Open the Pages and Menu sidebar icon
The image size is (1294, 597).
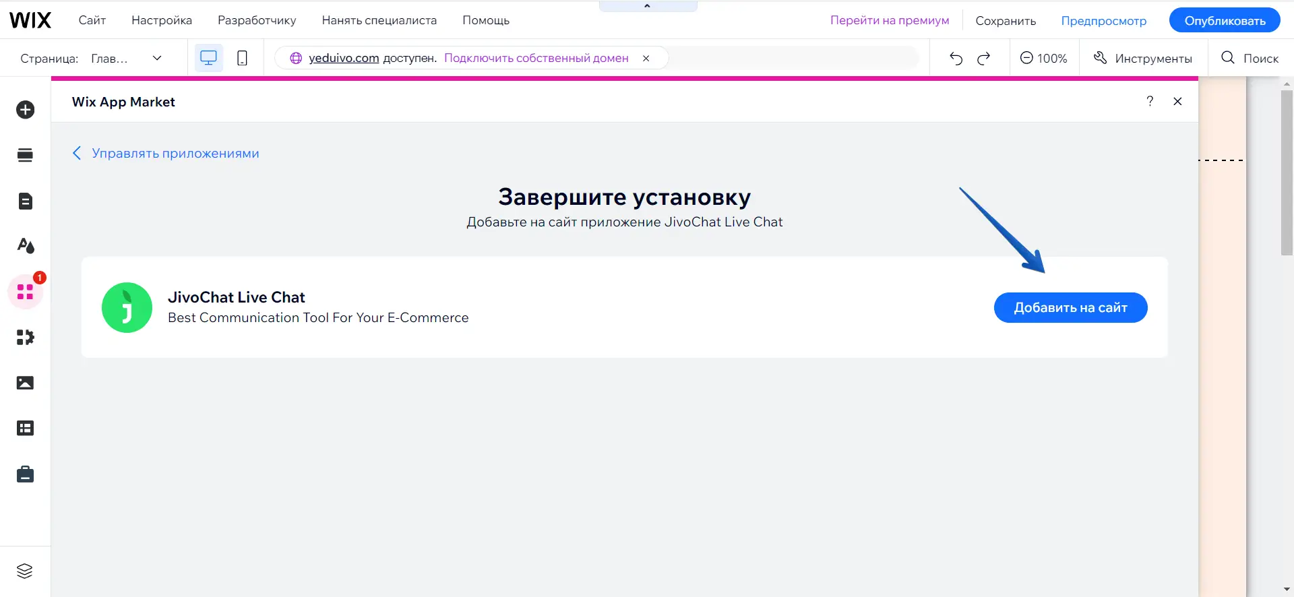(26, 201)
